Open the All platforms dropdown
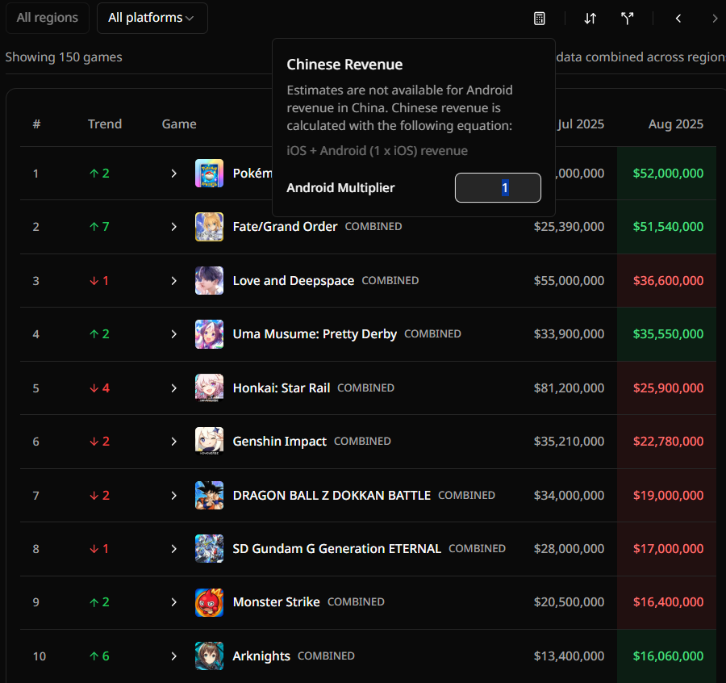726x683 pixels. coord(152,18)
